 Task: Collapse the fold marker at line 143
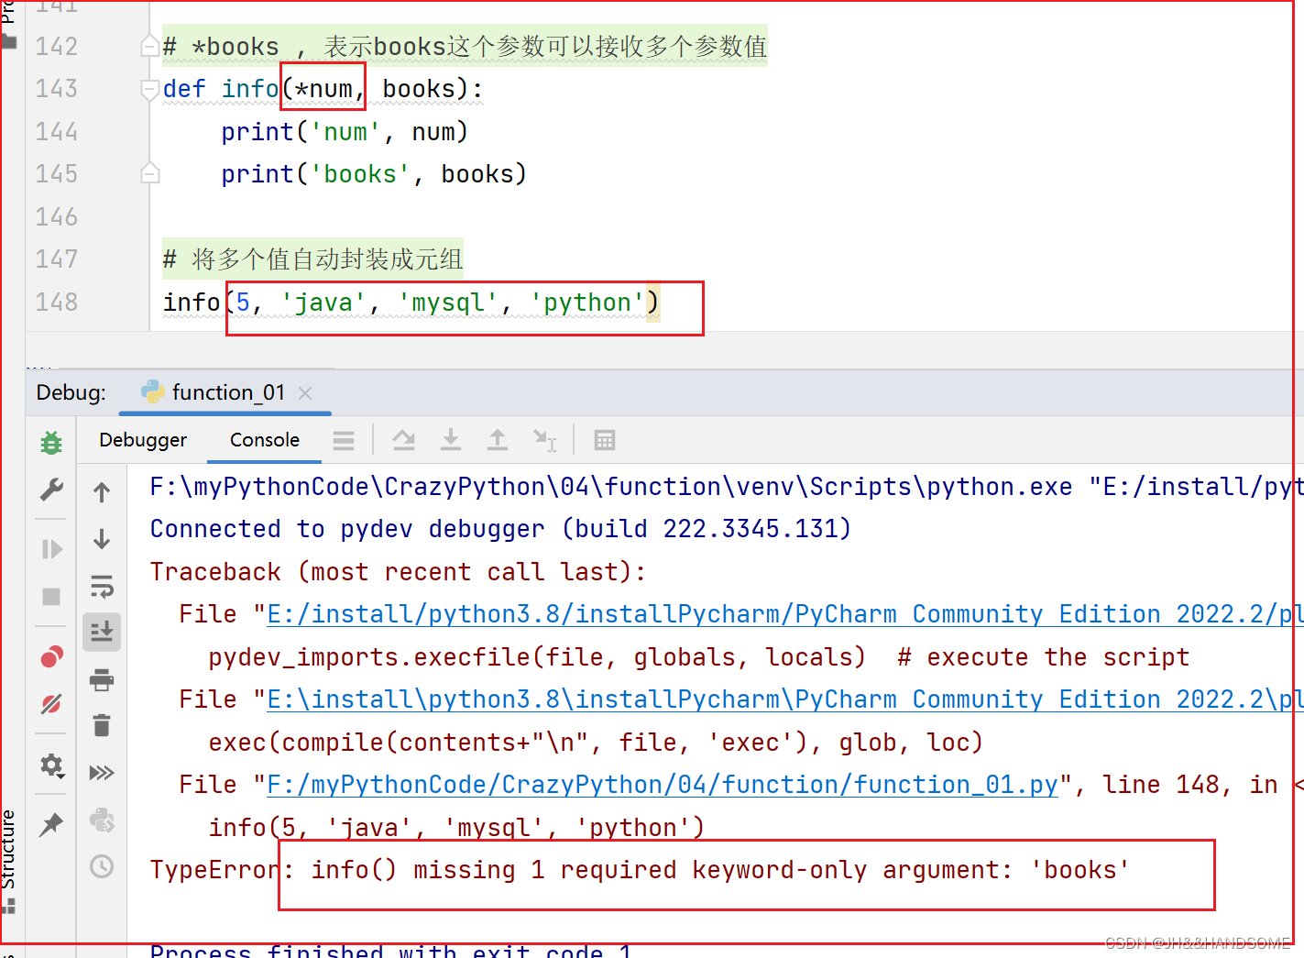click(150, 89)
